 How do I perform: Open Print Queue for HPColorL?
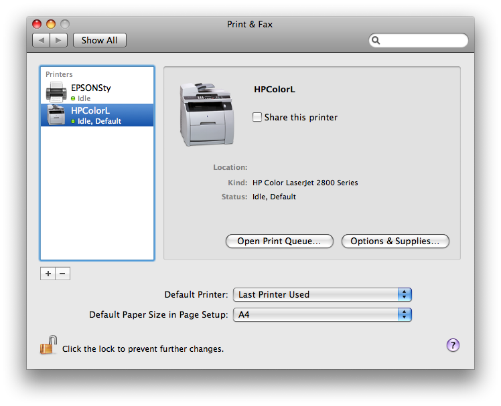coord(279,241)
